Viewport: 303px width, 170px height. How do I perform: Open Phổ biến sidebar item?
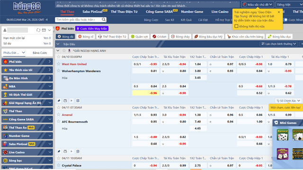(27, 62)
